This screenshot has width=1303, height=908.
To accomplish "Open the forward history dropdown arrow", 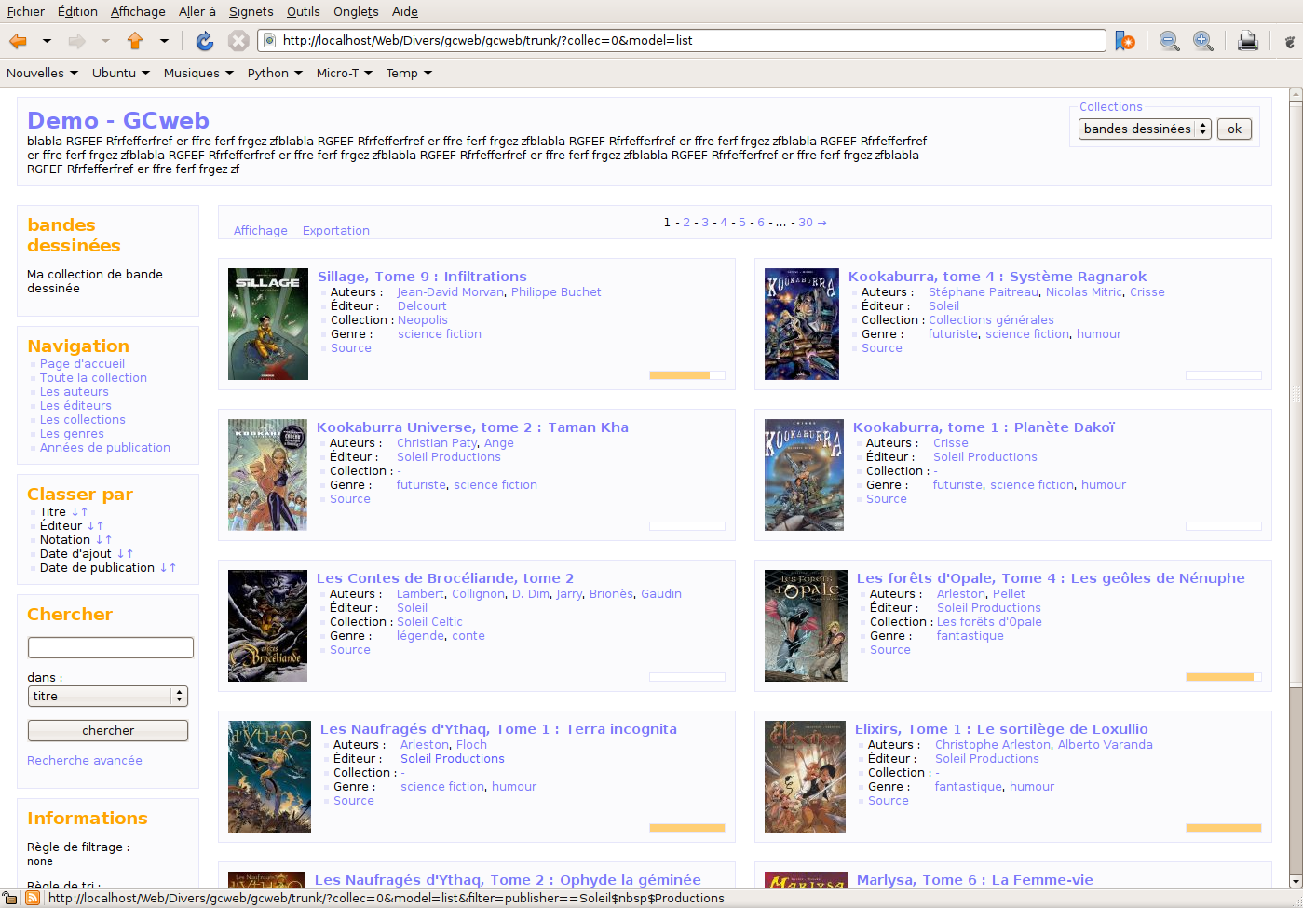I will (x=105, y=41).
